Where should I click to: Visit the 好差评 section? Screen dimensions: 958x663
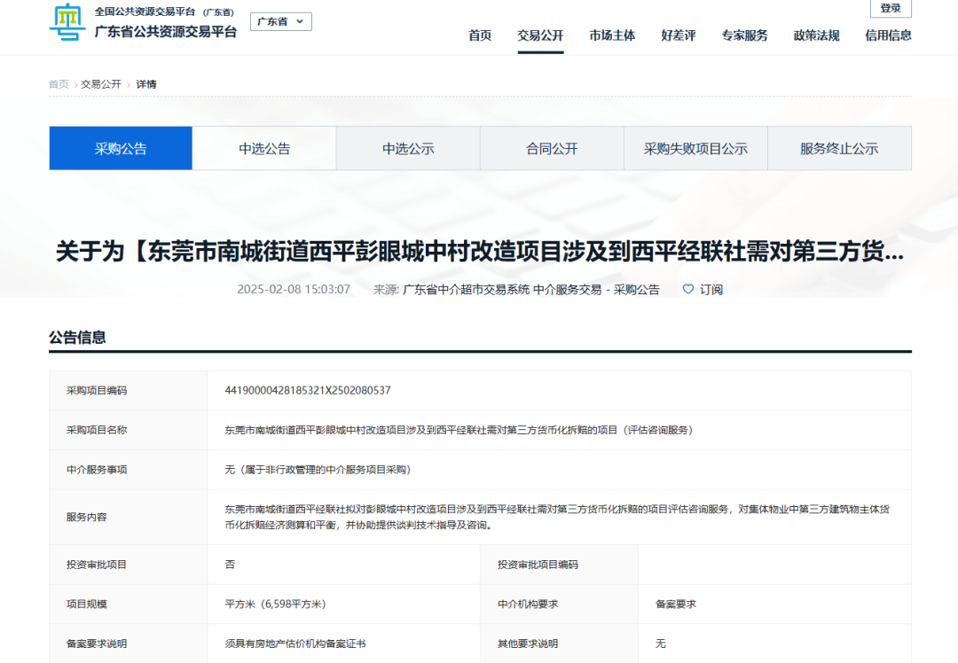(679, 36)
